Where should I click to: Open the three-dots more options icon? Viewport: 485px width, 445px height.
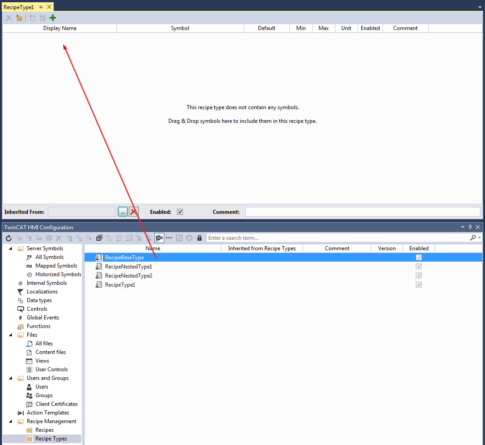point(169,238)
